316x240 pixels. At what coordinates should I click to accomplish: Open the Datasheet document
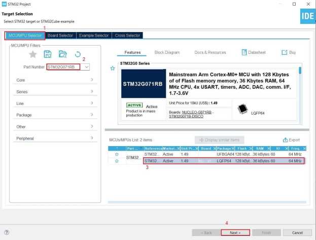[x=254, y=52]
